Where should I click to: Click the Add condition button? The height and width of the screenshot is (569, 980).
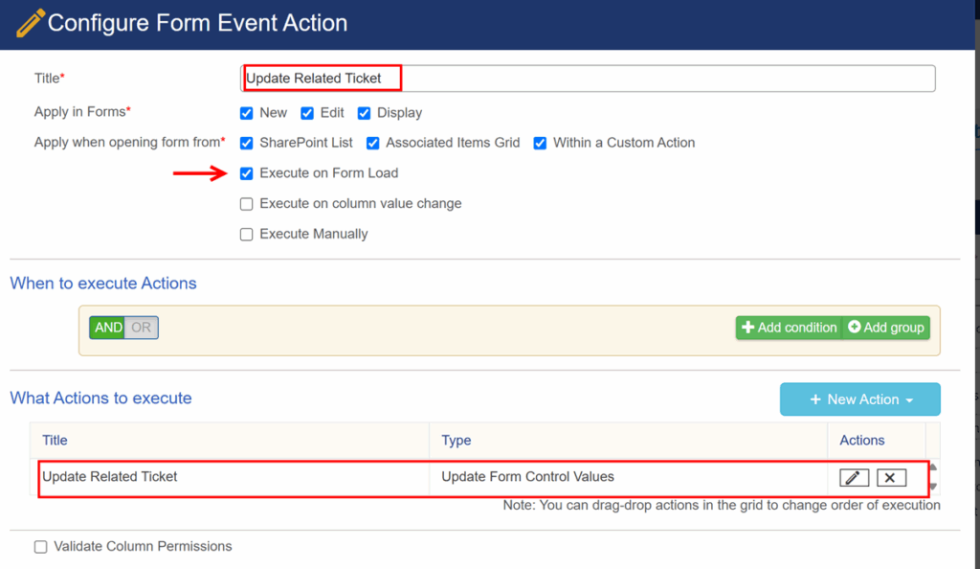coord(789,328)
